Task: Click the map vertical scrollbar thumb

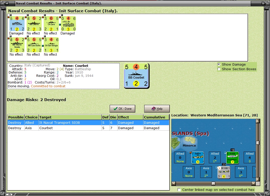Action: [258, 143]
